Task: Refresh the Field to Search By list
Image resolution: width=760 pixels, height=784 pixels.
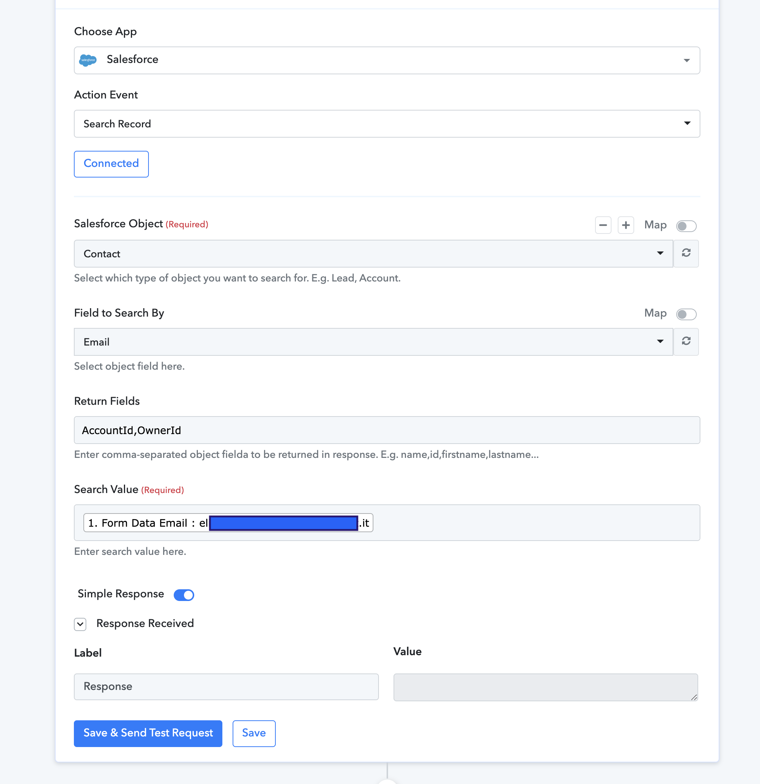Action: (686, 342)
